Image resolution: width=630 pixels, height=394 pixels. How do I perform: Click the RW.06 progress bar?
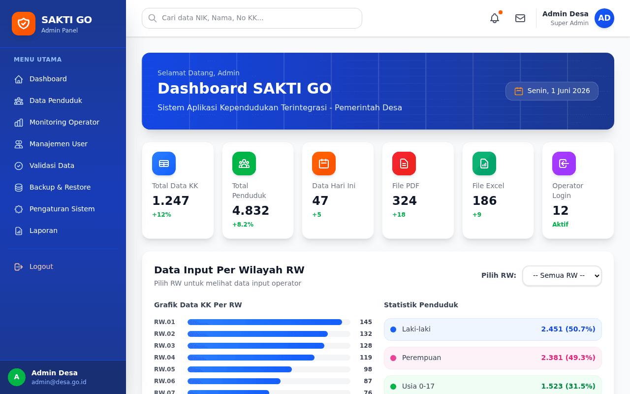tap(269, 381)
